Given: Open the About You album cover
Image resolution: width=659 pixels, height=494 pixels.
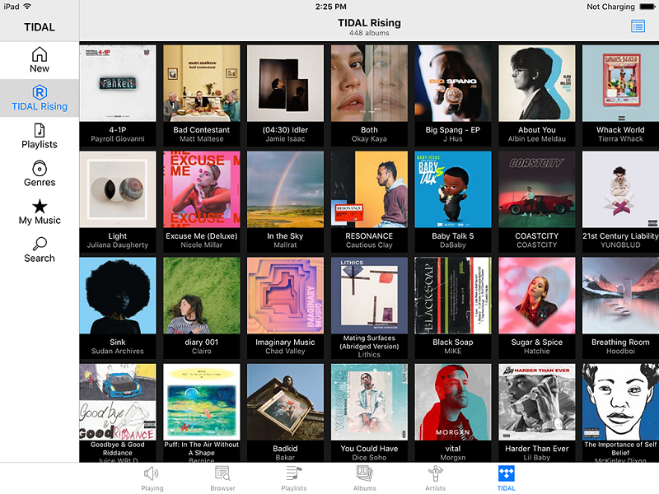Looking at the screenshot, I should 537,83.
